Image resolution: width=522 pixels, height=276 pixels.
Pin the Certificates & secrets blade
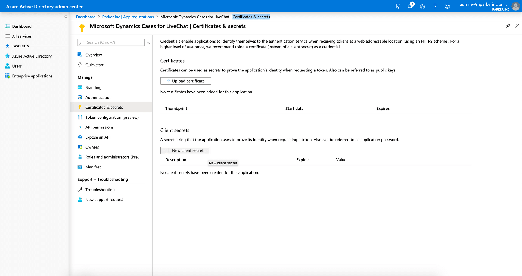tap(508, 26)
